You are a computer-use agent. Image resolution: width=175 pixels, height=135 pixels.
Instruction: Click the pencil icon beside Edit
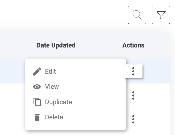point(37,72)
